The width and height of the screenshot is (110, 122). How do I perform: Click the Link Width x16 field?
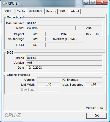tap(49, 84)
